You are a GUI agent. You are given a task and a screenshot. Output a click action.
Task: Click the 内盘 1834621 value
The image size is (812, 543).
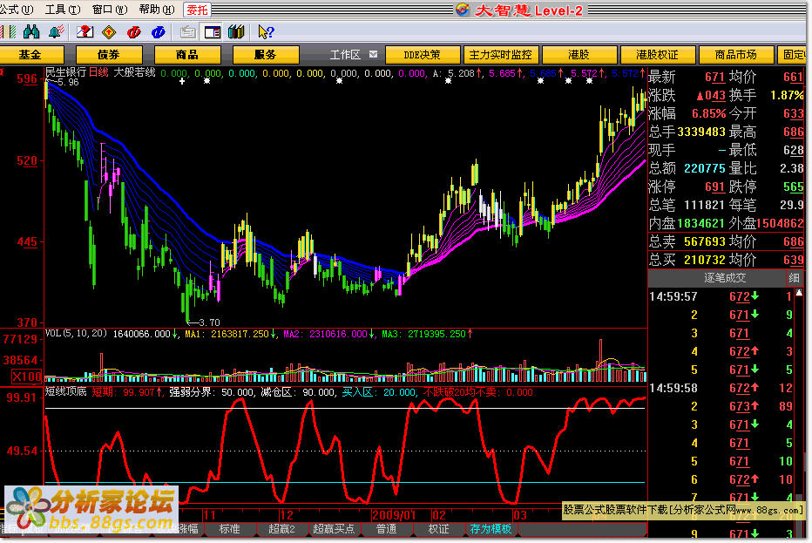700,223
